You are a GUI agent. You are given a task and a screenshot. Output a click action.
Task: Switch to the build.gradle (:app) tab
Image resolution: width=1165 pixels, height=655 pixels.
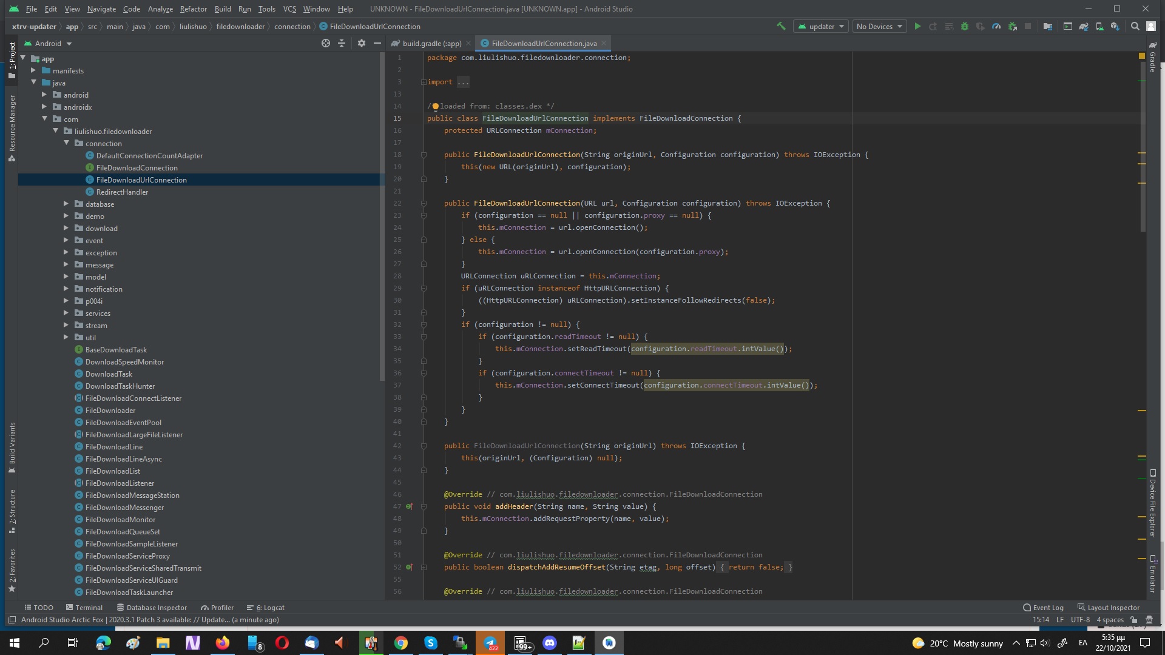[431, 43]
